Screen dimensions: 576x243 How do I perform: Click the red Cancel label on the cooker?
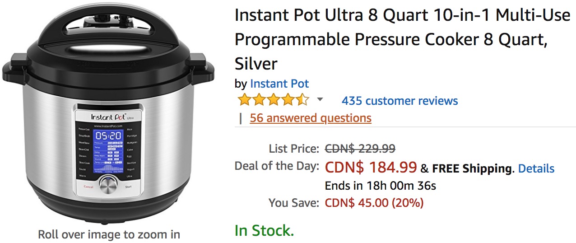(x=88, y=186)
